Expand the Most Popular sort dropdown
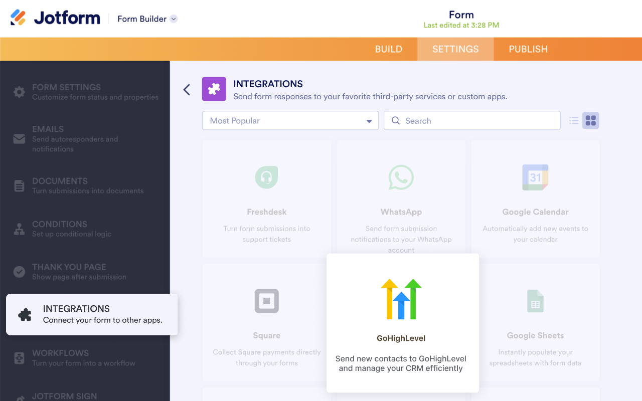Viewport: 642px width, 401px height. pos(290,121)
